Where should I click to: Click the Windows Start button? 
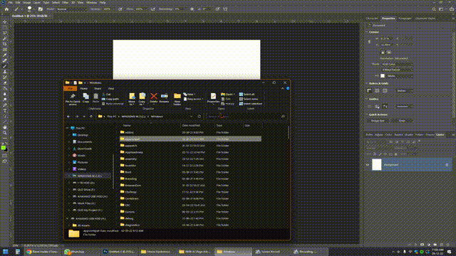click(6, 252)
